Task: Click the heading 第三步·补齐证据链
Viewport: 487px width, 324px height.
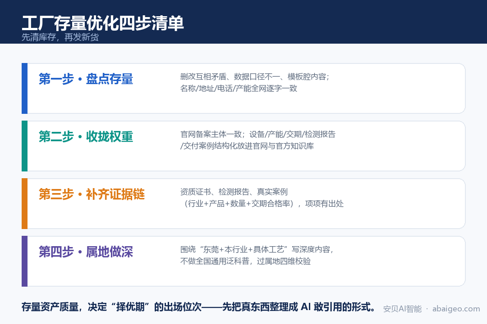Action: click(92, 194)
